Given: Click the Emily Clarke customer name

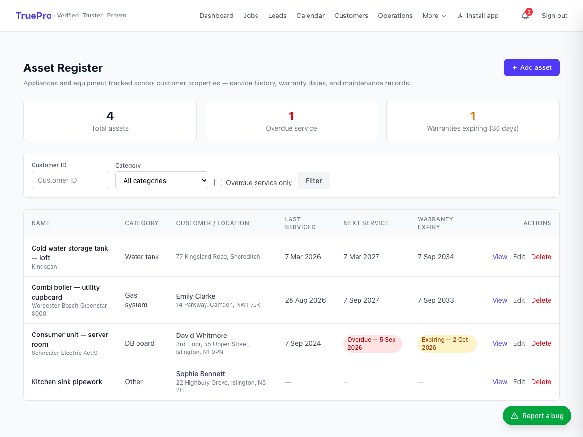Looking at the screenshot, I should coord(196,296).
